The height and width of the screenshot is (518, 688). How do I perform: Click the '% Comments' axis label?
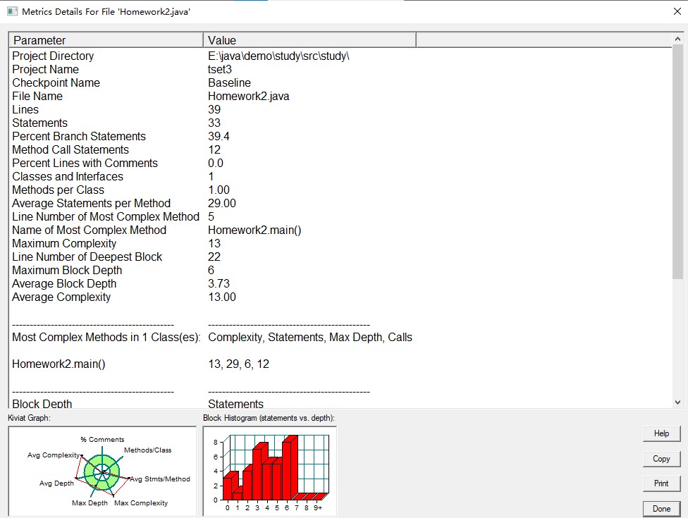click(102, 440)
